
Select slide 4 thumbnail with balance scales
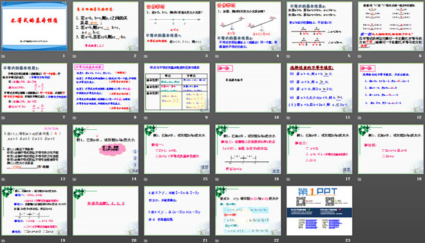248,26
